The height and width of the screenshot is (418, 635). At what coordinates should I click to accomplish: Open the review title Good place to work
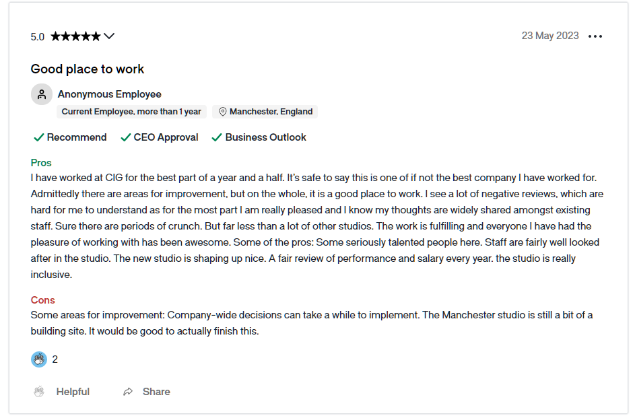(x=88, y=69)
